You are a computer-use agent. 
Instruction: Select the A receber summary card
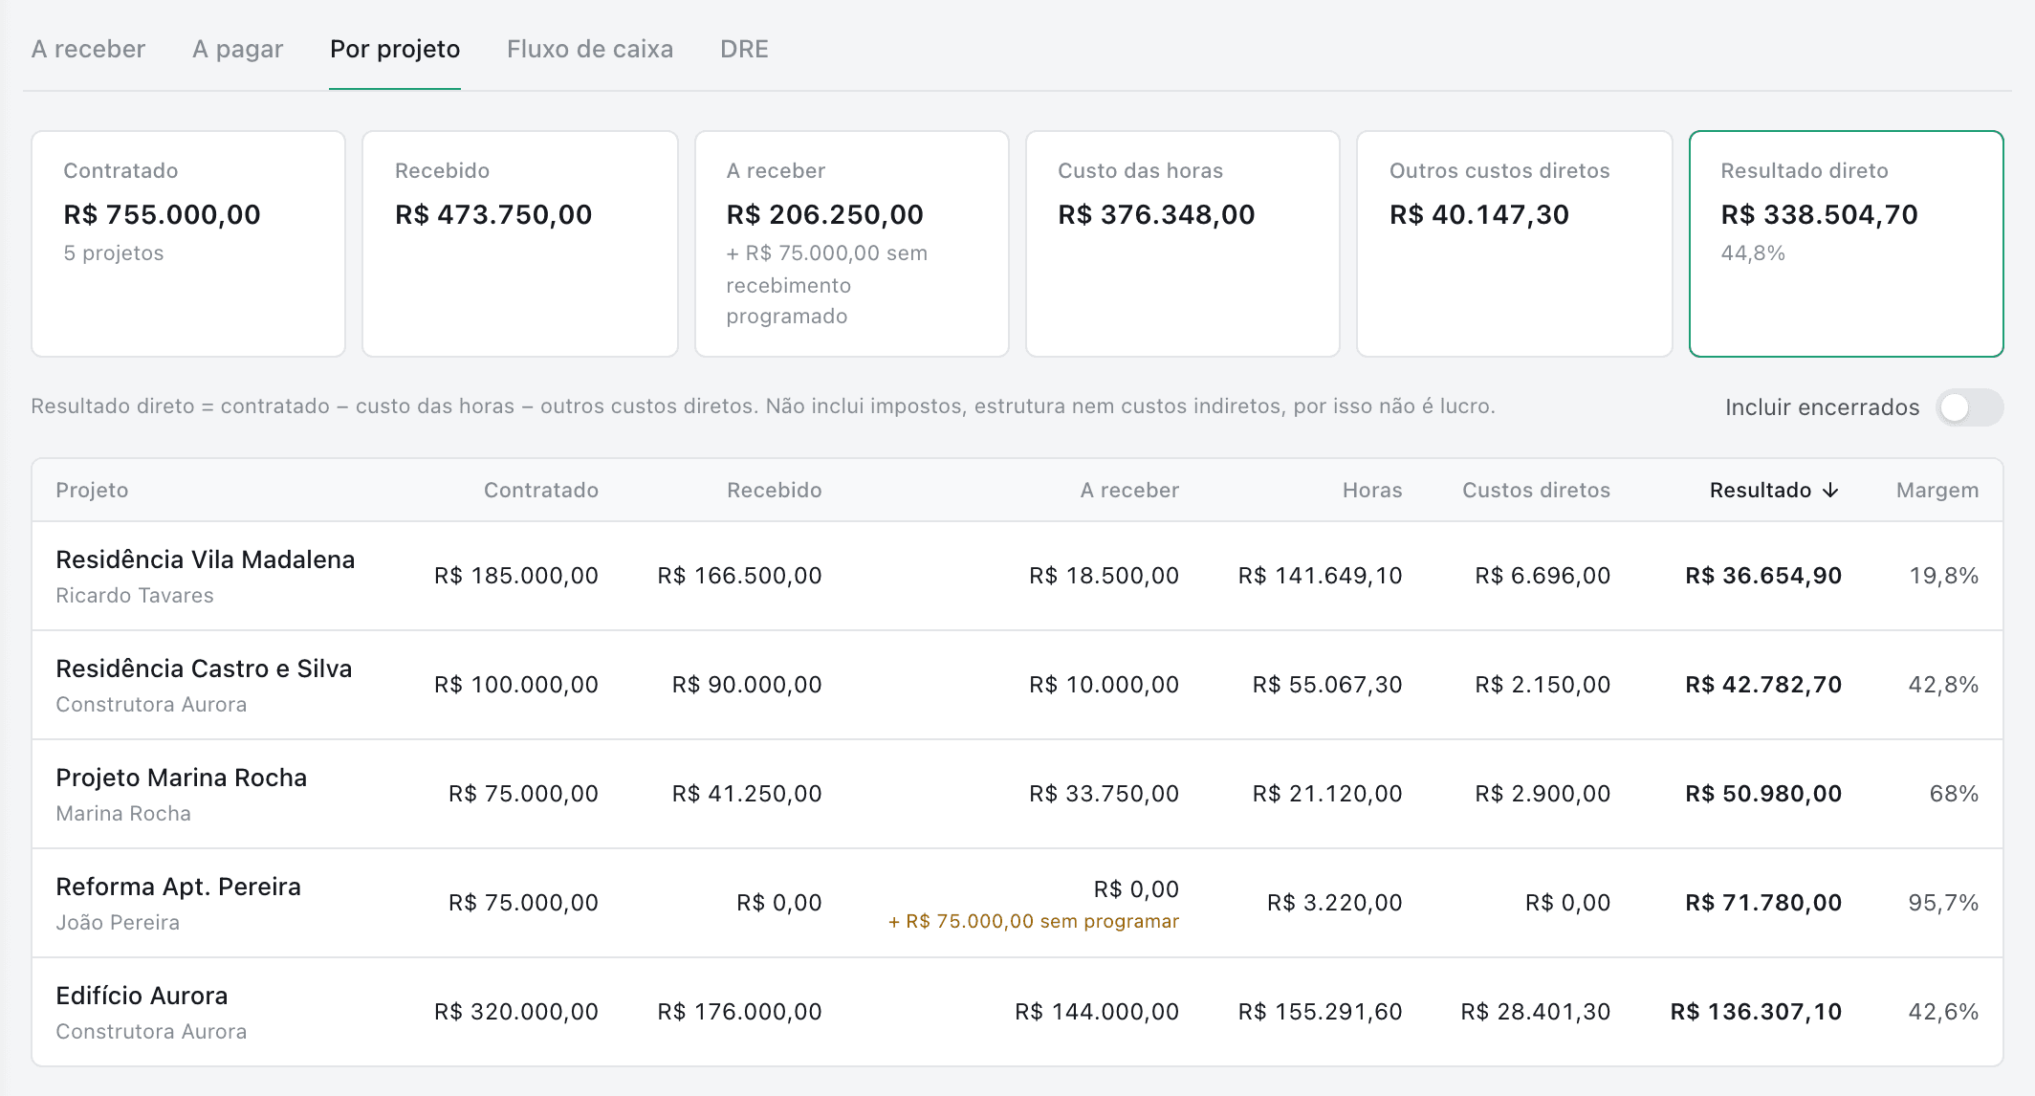(852, 244)
